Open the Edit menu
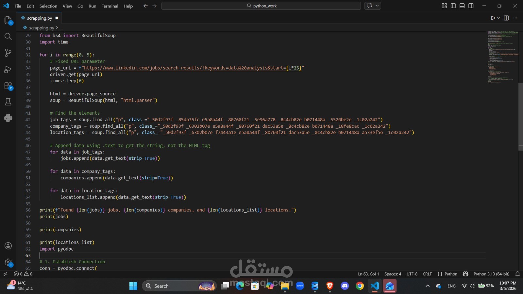 (x=30, y=6)
